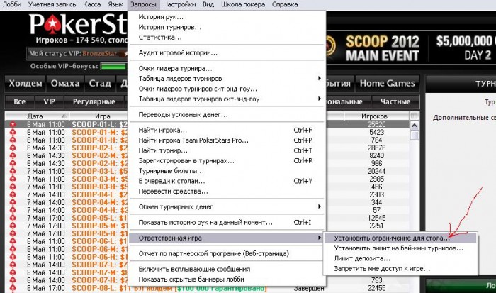Viewport: 496px width, 293px height.
Task: Click the spade icon in the SCOOP-02-L row
Action: pos(13,148)
